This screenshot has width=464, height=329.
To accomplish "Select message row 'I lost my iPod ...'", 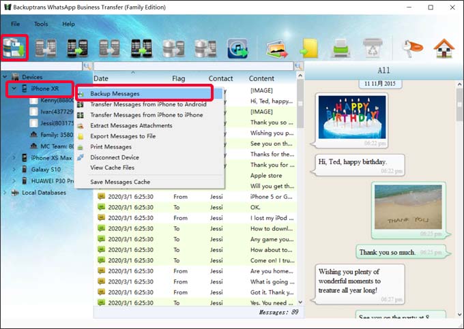I will coord(195,218).
